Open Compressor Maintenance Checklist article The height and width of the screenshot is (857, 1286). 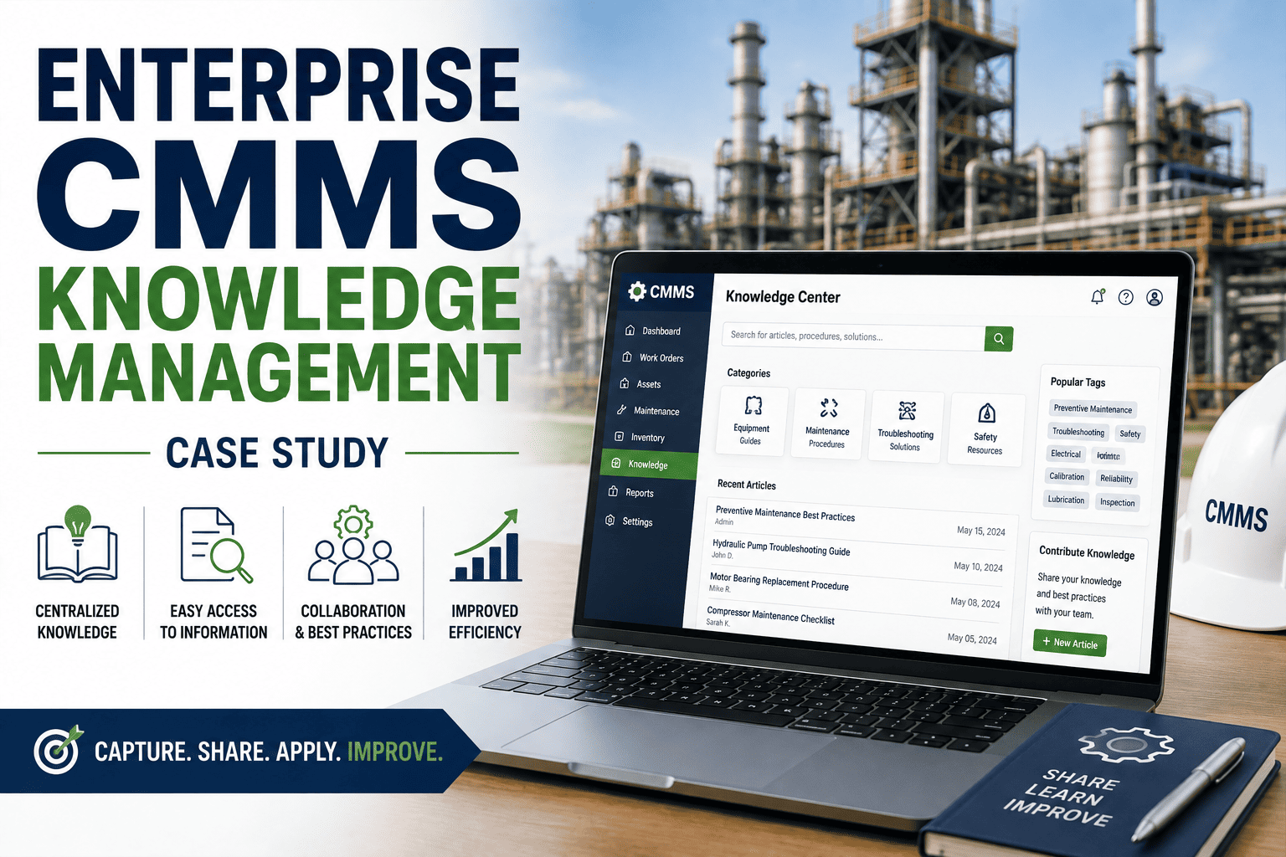click(x=770, y=615)
